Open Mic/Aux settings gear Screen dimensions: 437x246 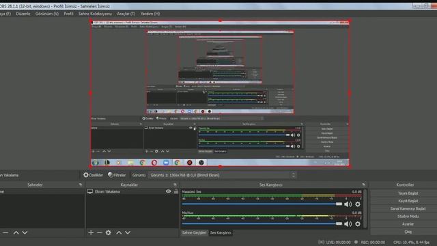coord(358,224)
